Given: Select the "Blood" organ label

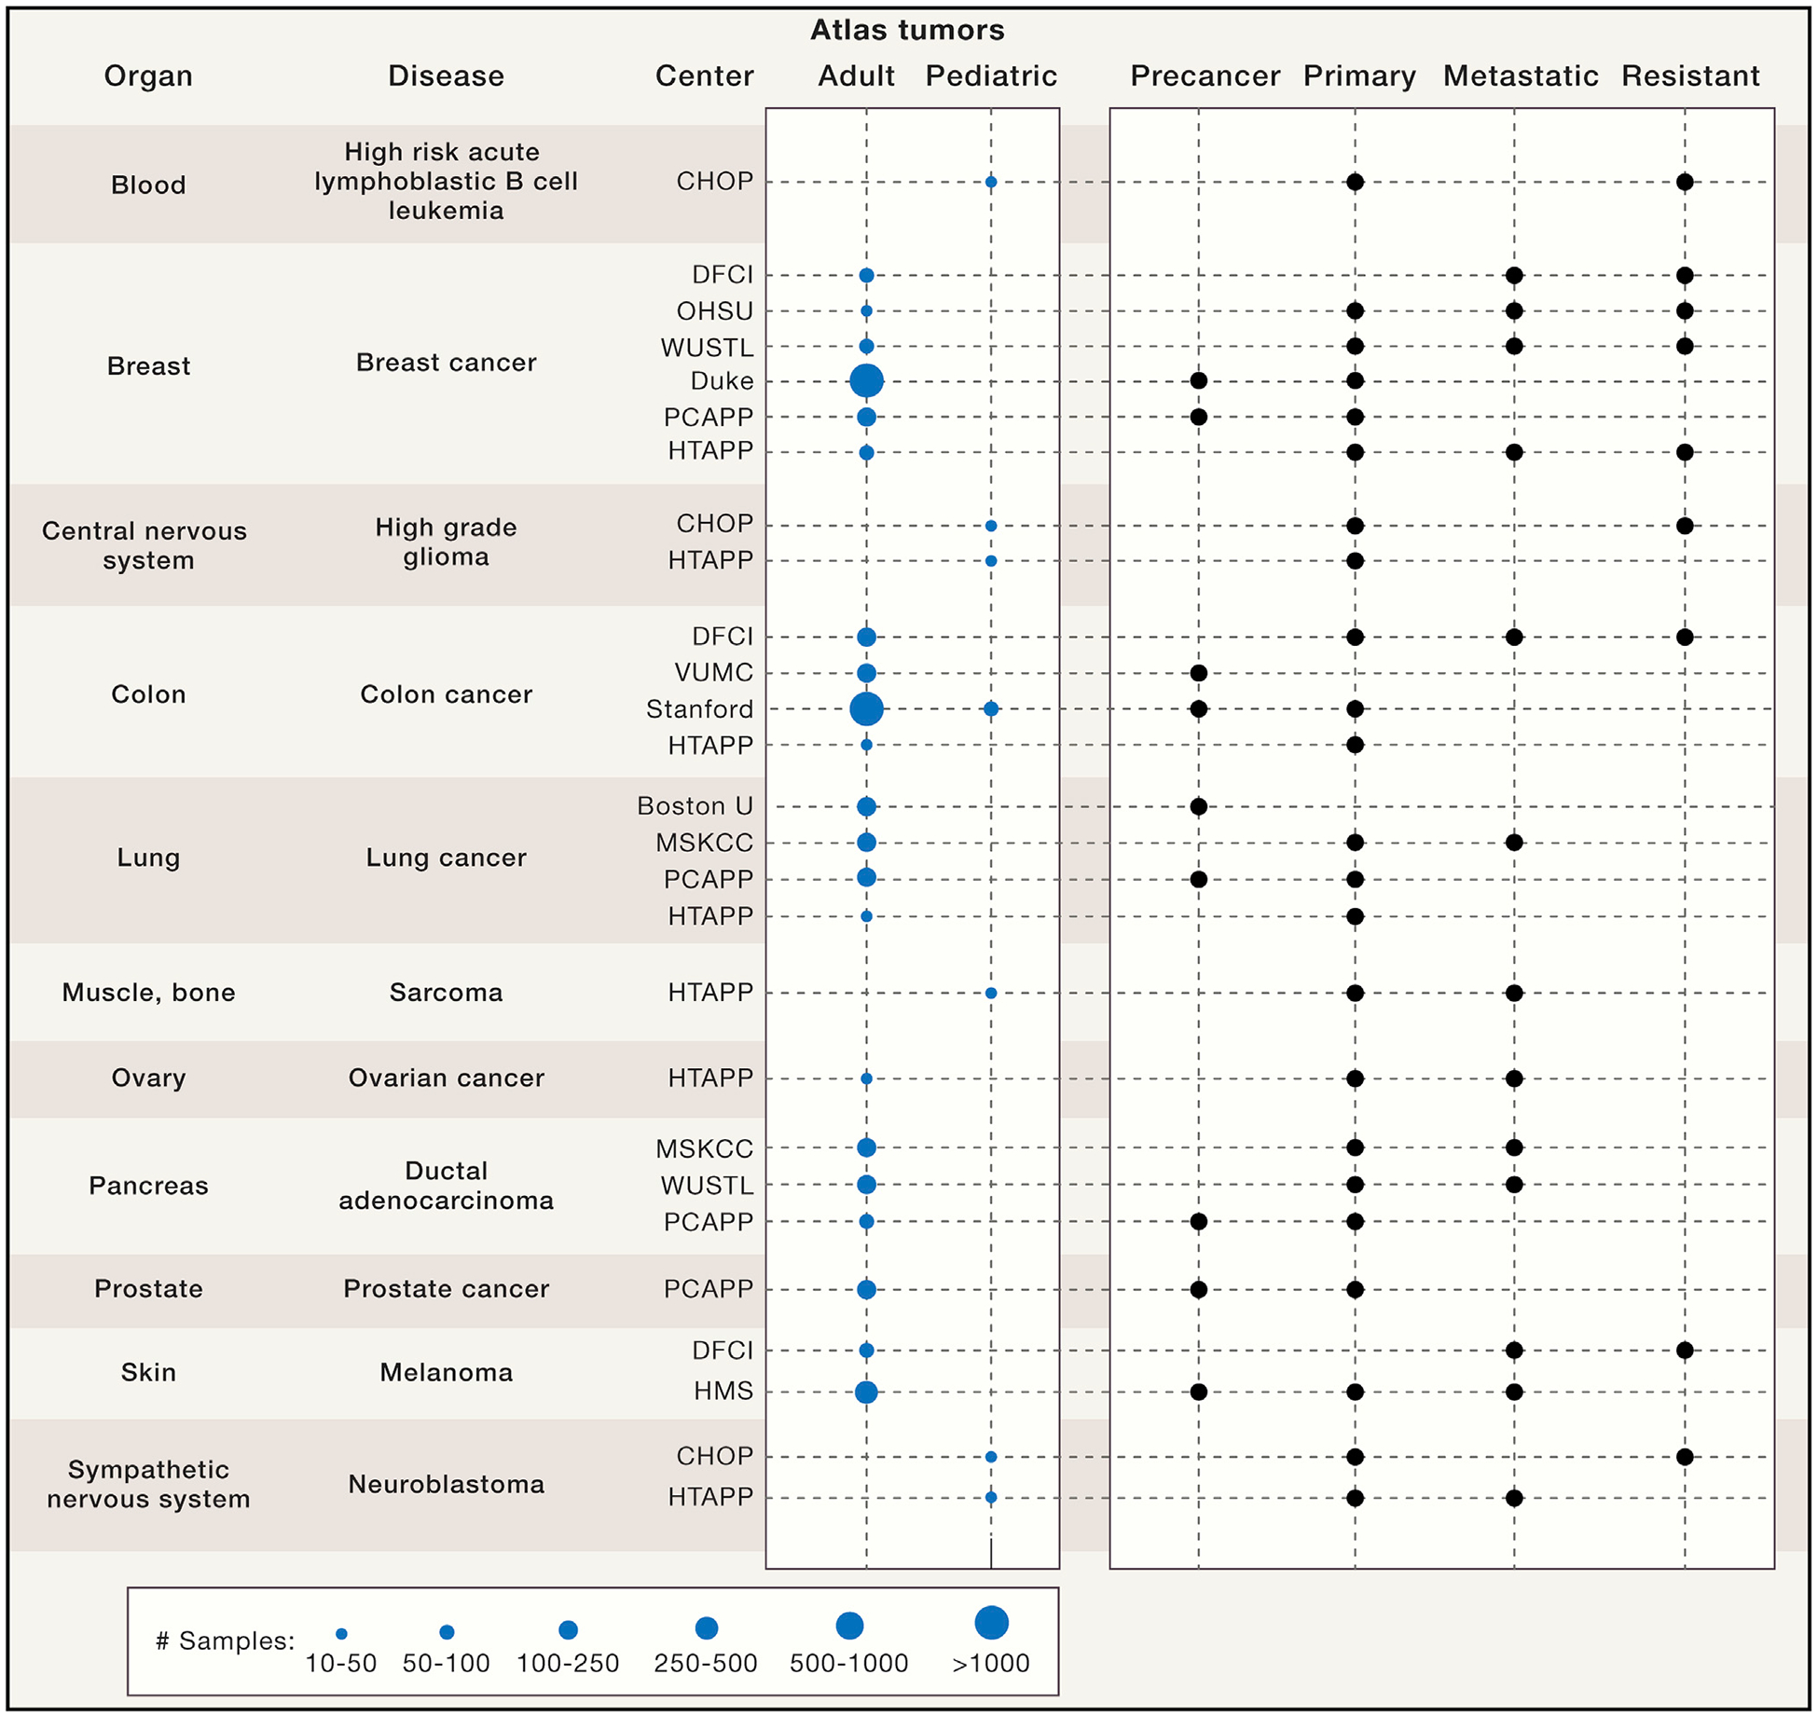Looking at the screenshot, I should click(x=148, y=185).
